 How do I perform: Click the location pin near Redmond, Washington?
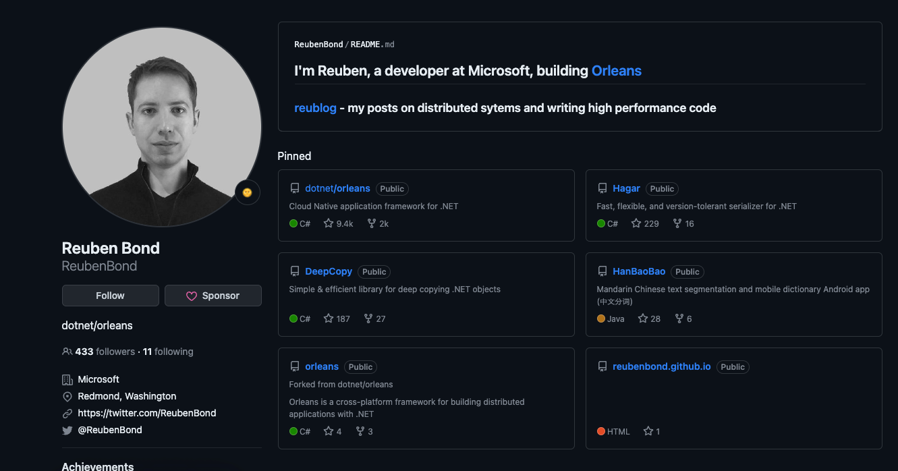click(x=67, y=396)
